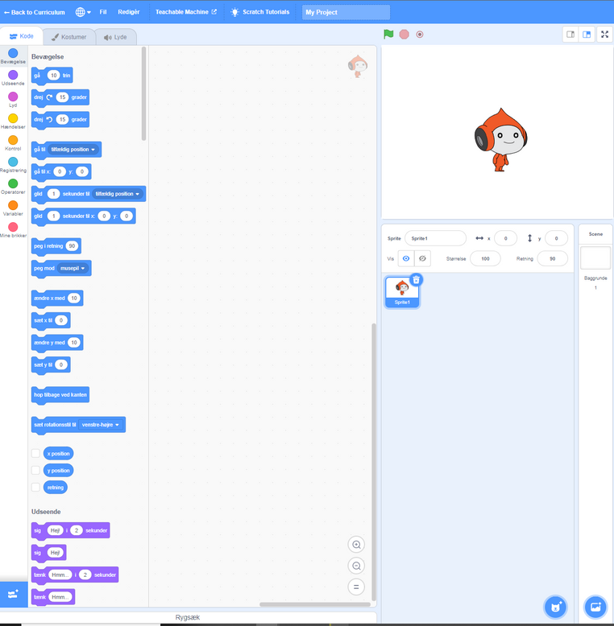Open the language globe dropdown
Screen dimensions: 614x626
(82, 12)
